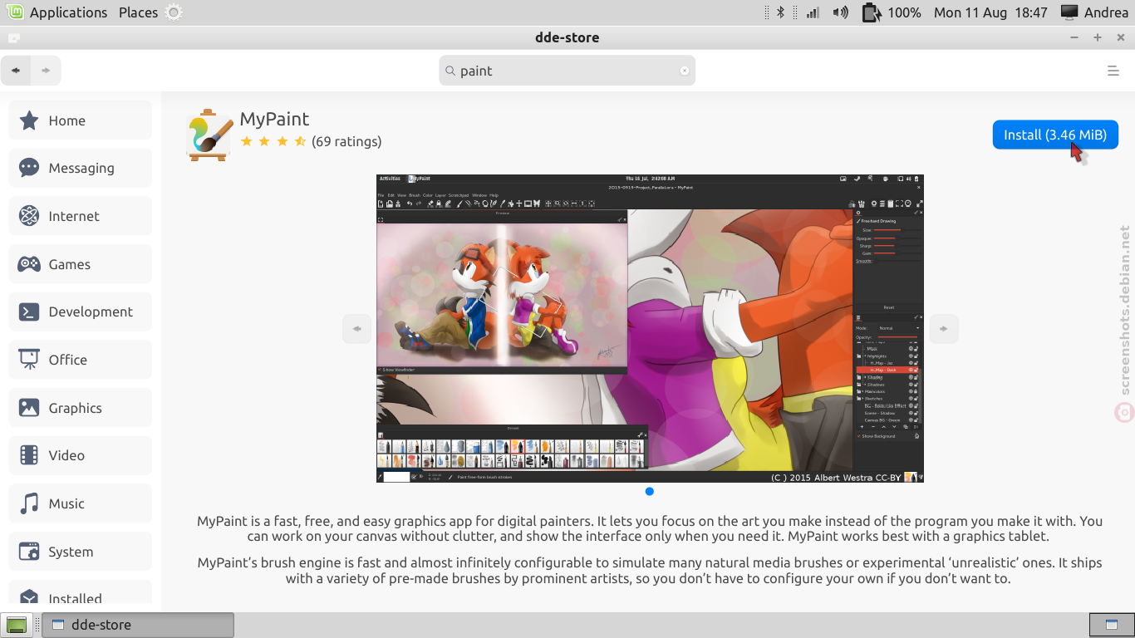Show the next screenshot
1135x638 pixels.
tap(944, 328)
